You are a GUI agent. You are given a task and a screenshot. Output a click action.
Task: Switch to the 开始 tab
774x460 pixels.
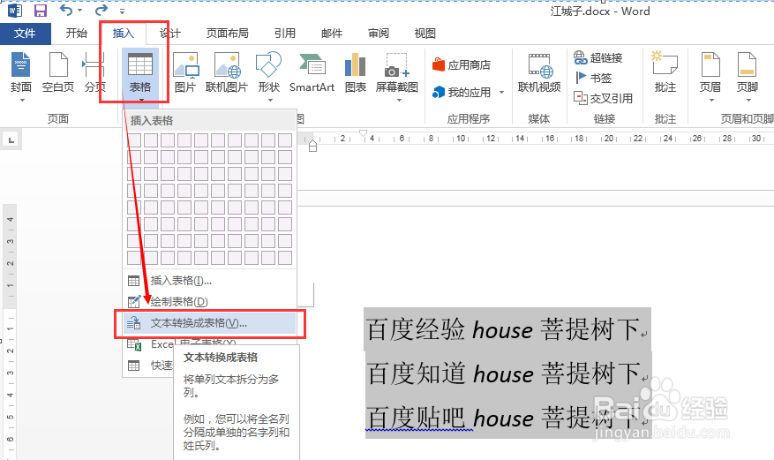[77, 33]
